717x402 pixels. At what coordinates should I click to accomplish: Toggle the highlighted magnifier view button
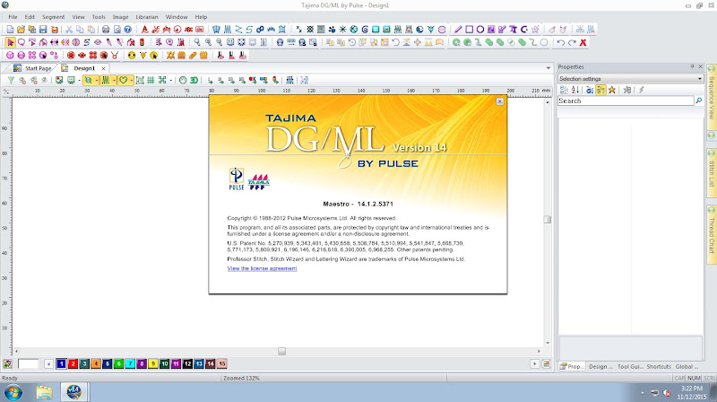88,80
